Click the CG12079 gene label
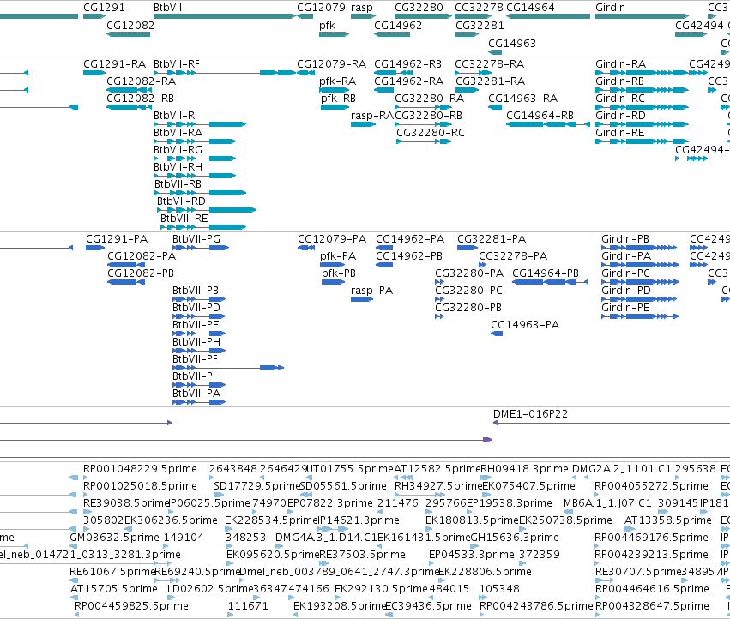Screen dimensions: 730x619 point(321,8)
